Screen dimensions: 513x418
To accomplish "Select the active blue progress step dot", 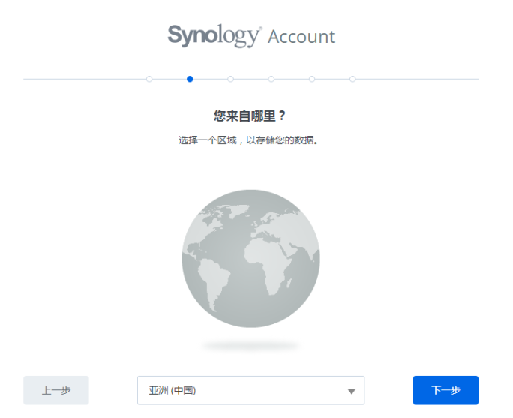I will click(x=190, y=79).
